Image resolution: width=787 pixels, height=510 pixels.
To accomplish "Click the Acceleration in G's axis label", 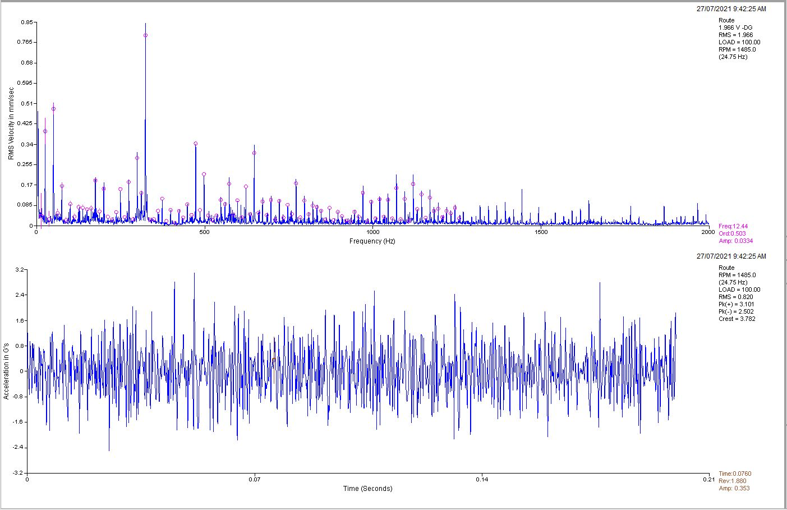I will tap(6, 371).
